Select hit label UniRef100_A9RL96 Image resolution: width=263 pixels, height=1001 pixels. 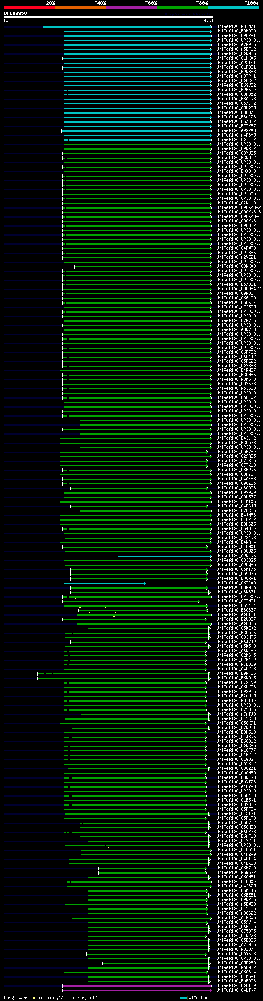point(236,556)
